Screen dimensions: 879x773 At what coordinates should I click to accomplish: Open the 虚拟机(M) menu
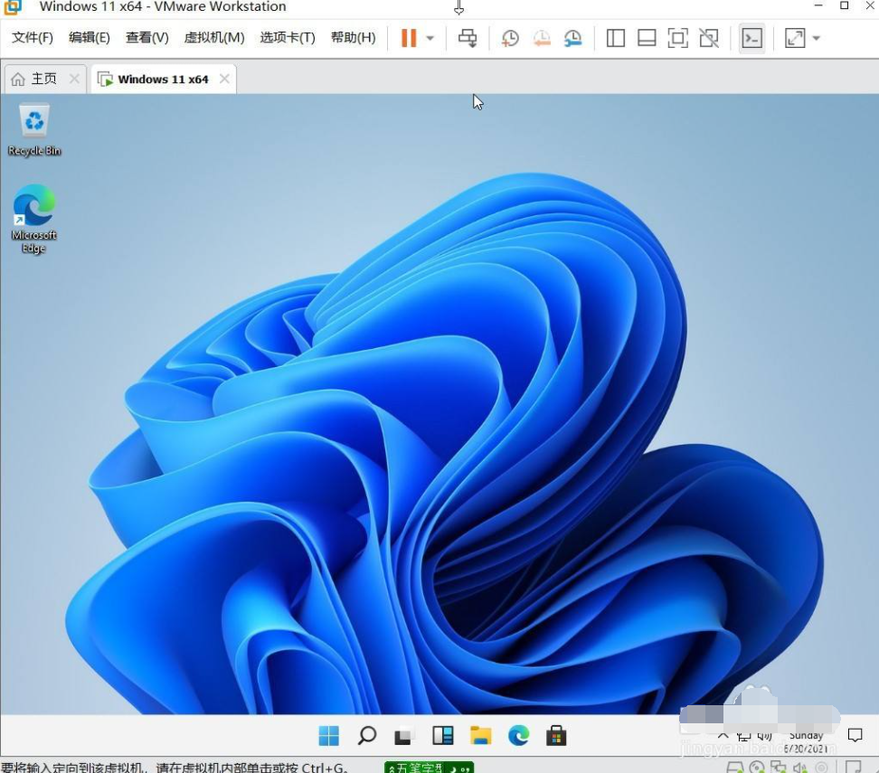click(x=214, y=38)
